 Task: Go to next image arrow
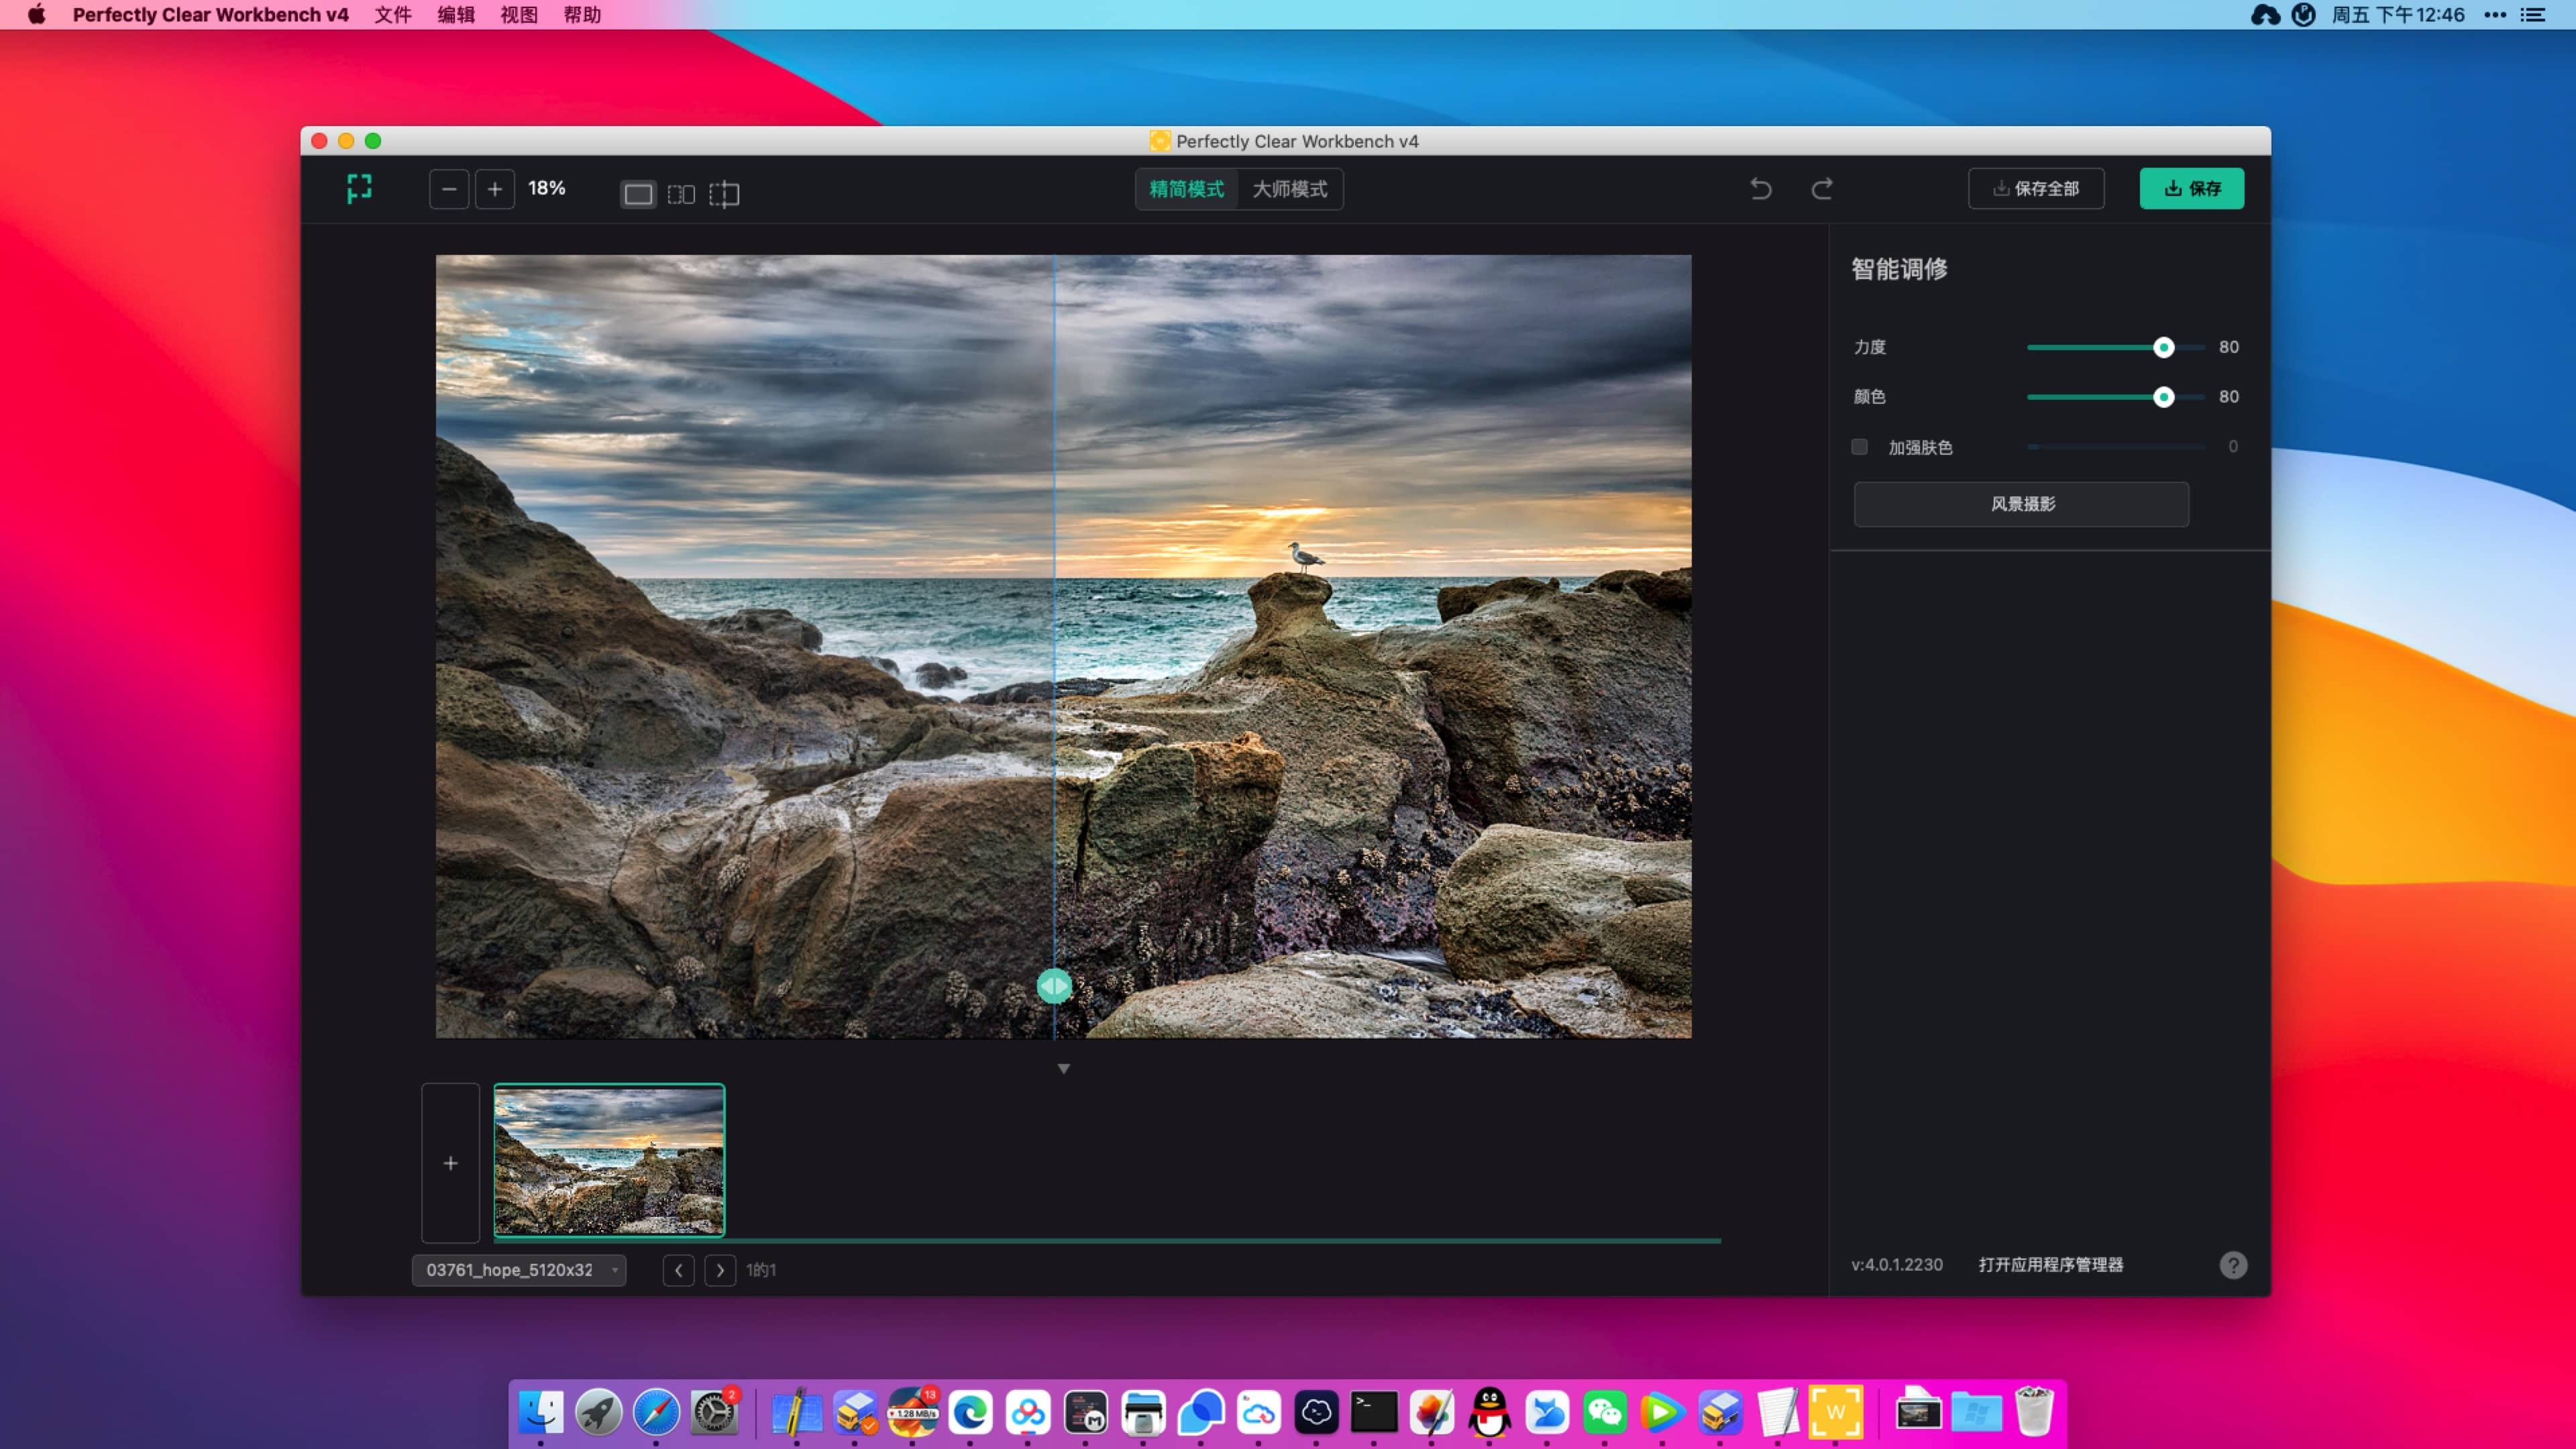click(720, 1270)
